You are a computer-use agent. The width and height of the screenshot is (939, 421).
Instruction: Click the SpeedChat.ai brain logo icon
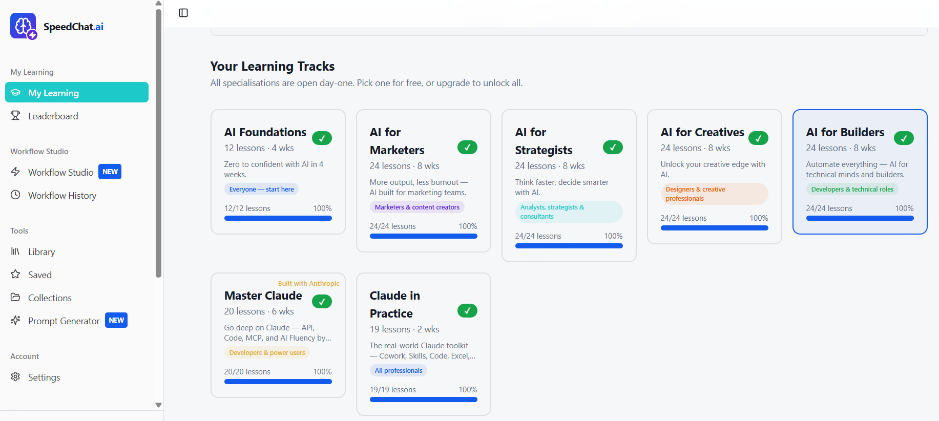[24, 26]
